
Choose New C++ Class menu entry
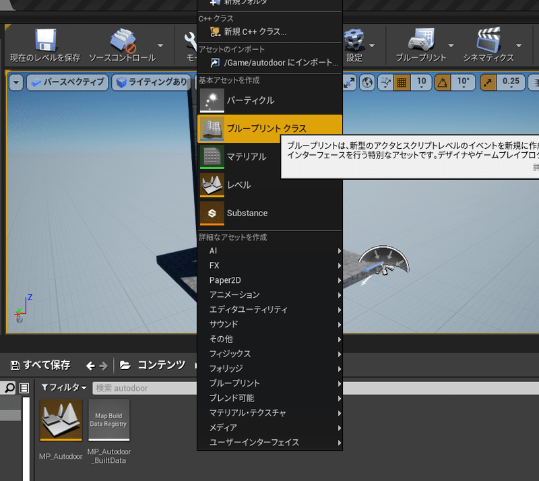270,32
